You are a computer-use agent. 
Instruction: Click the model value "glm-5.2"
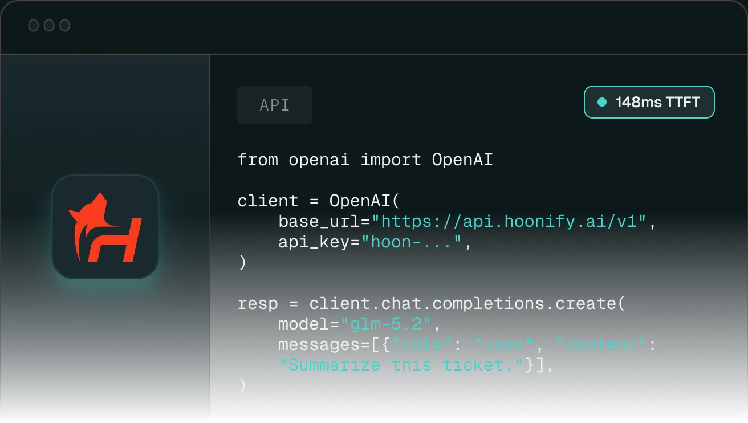385,324
